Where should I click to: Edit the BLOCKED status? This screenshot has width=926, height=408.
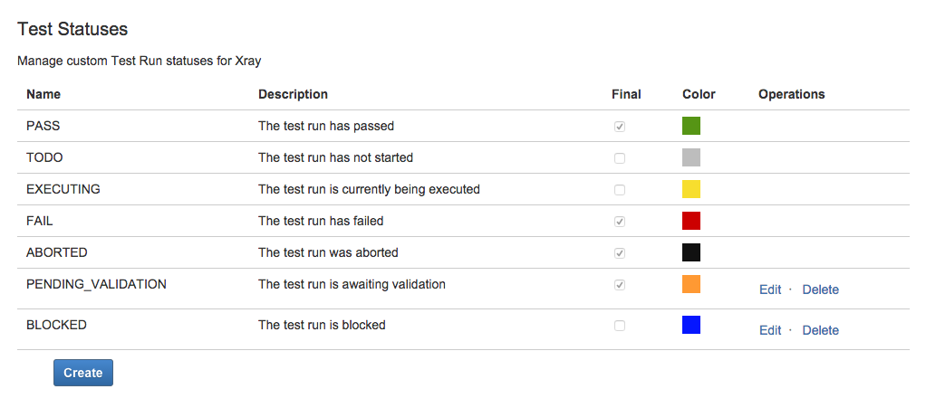coord(770,330)
